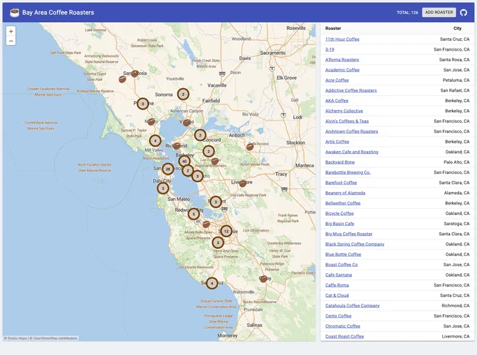Click the Stadia Maps attribution link
The image size is (477, 355).
(17, 338)
